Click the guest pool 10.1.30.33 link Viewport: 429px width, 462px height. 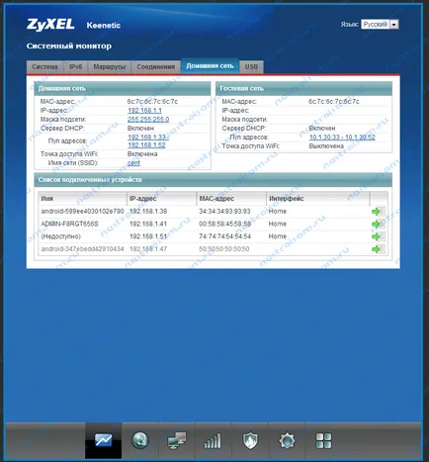[x=342, y=138]
